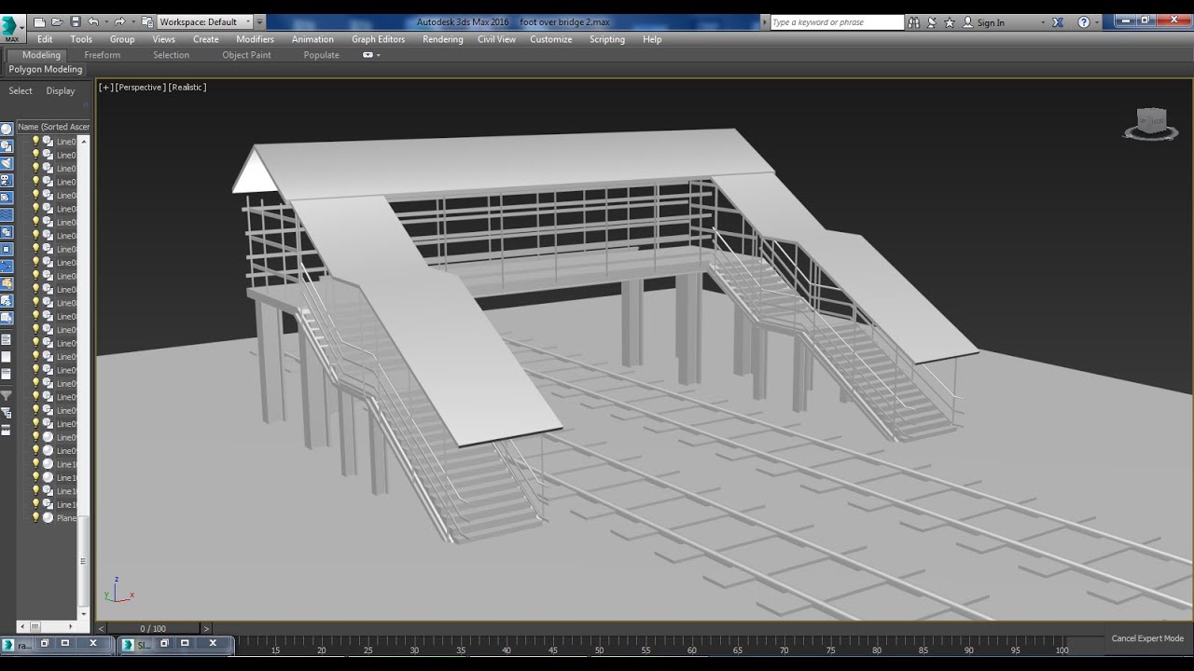Viewport: 1194px width, 671px height.
Task: Open the ribbon options dropdown after Populate
Action: (x=371, y=55)
